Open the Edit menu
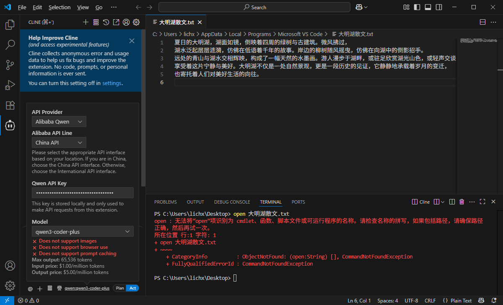The width and height of the screenshot is (503, 305). pyautogui.click(x=37, y=7)
